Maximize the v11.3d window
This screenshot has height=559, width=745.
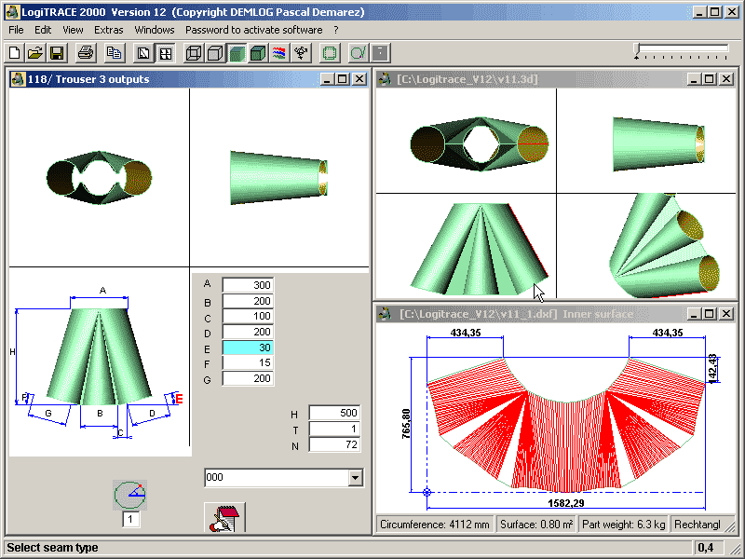click(x=710, y=79)
